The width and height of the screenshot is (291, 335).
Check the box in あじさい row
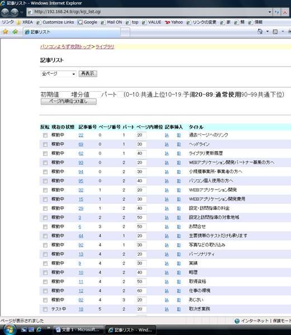pyautogui.click(x=45, y=300)
